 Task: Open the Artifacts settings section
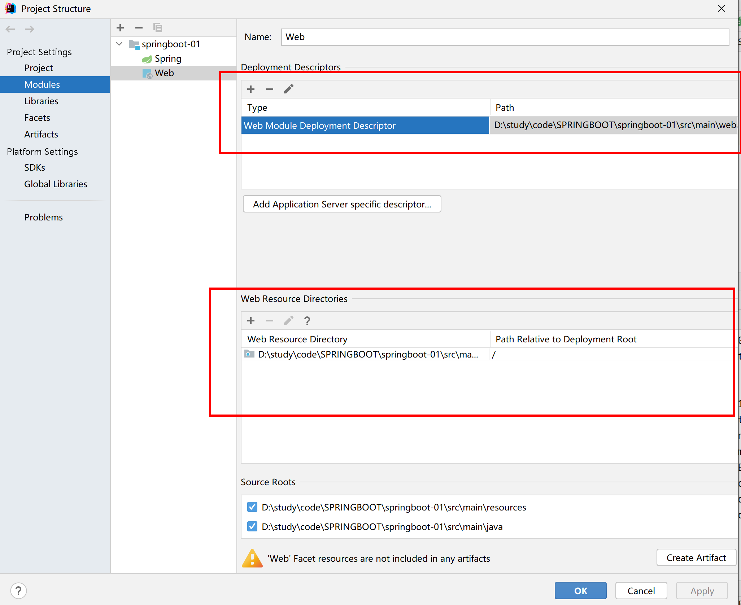tap(41, 134)
